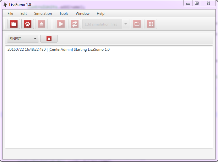The image size is (218, 162).
Task: Open the Window menu
Action: point(82,14)
